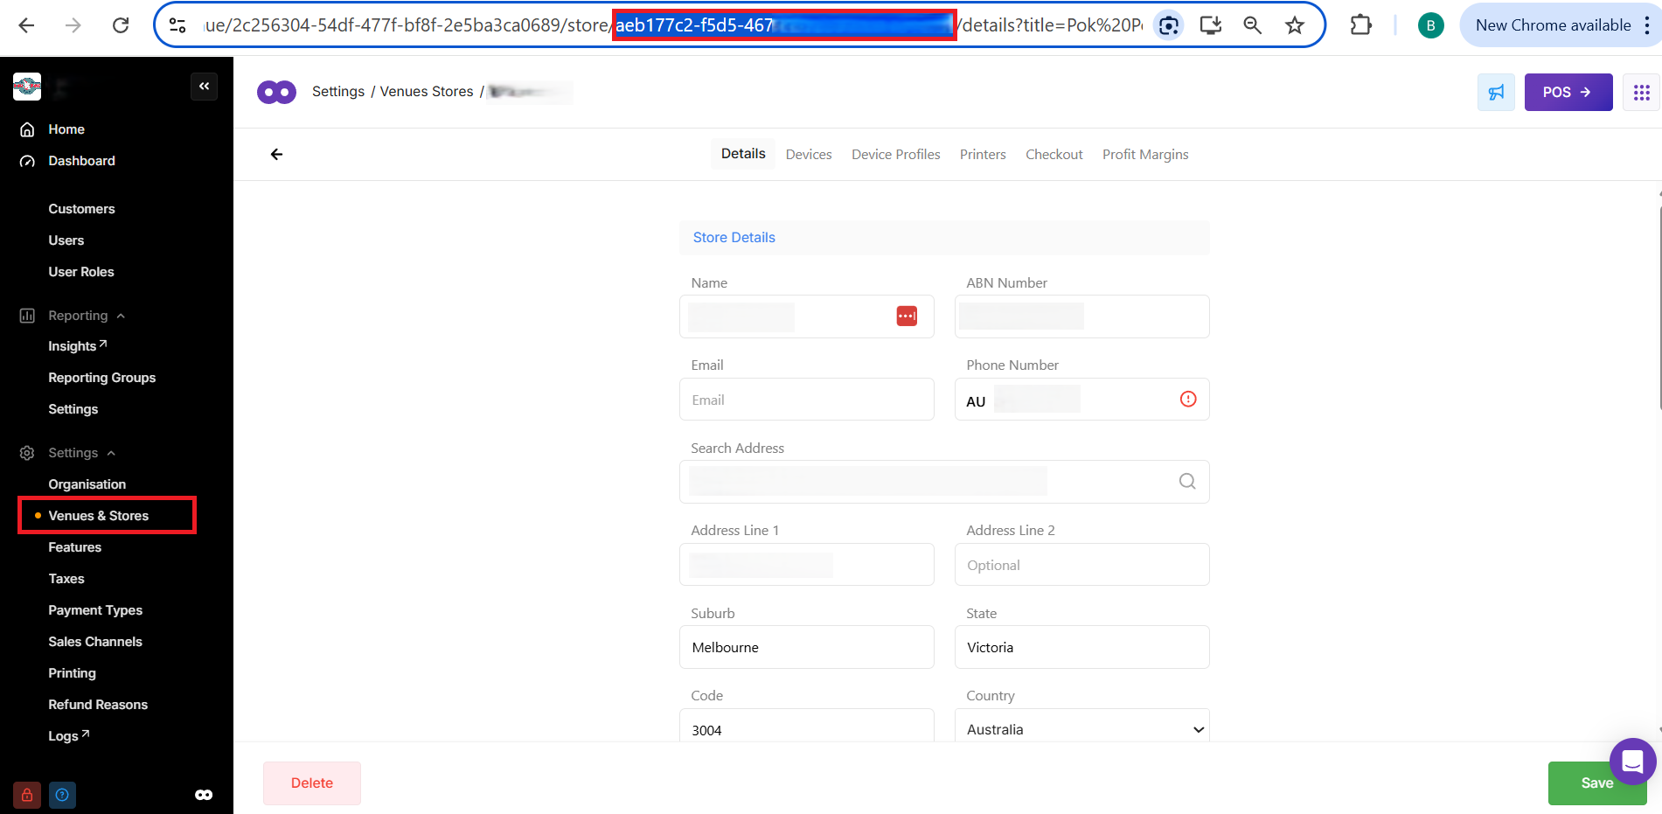Click New Chrome available update button
This screenshot has width=1662, height=814.
(x=1554, y=25)
